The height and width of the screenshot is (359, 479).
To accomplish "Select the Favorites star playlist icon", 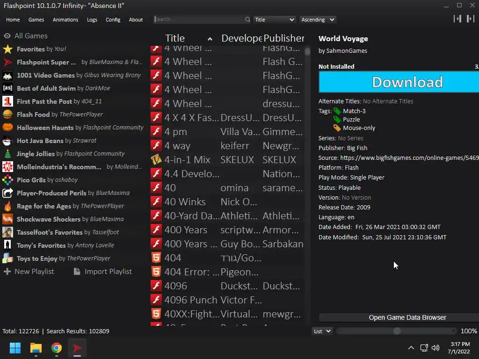I will coord(7,49).
